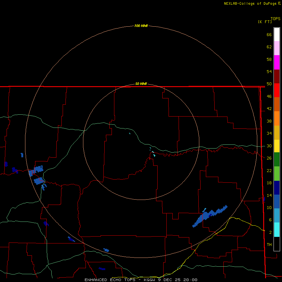The image size is (282, 282).
Task: Click the "10" legend value
Action: pyautogui.click(x=269, y=207)
